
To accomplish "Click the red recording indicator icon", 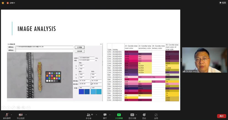I will coord(8,3).
